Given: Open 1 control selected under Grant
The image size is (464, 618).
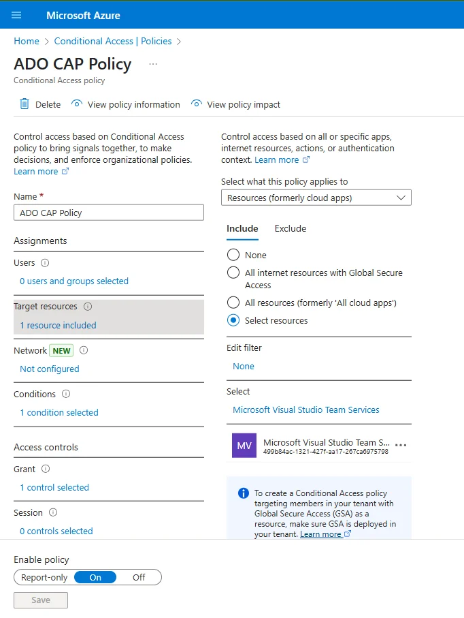Looking at the screenshot, I should (x=54, y=487).
